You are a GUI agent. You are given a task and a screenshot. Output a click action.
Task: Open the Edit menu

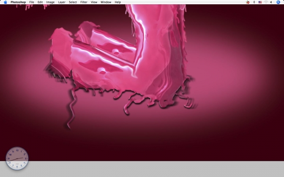point(40,2)
